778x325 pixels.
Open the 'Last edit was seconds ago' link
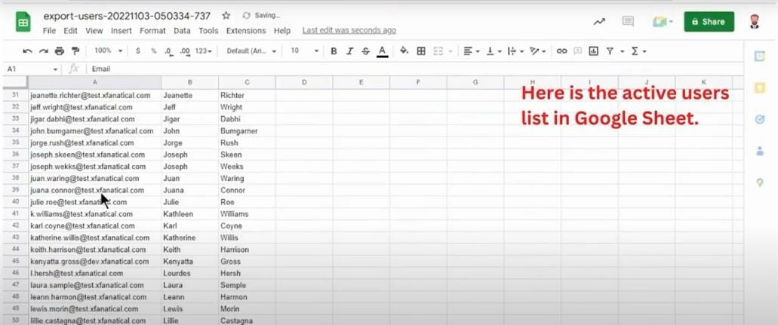[x=349, y=31]
